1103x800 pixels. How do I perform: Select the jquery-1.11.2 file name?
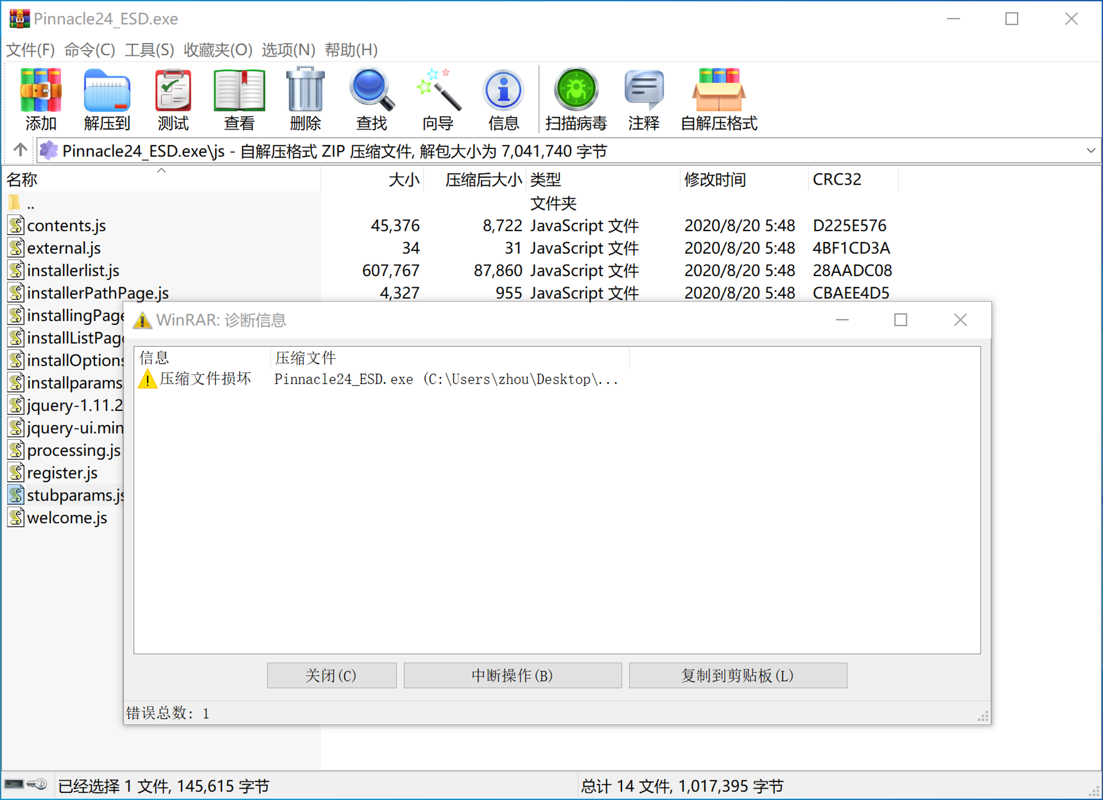click(x=75, y=405)
